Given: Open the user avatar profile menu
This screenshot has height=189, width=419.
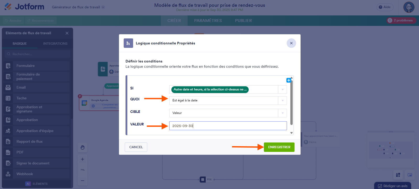Looking at the screenshot, I should (x=409, y=7).
